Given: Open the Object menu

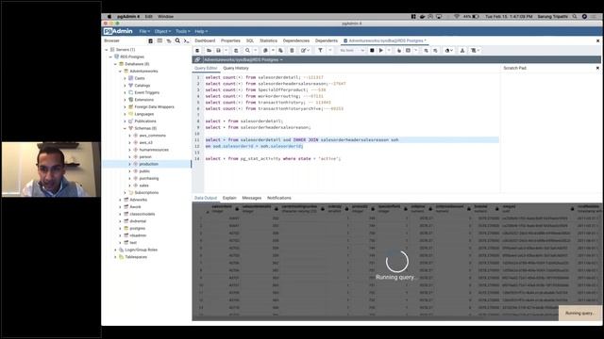Looking at the screenshot, I should point(162,31).
